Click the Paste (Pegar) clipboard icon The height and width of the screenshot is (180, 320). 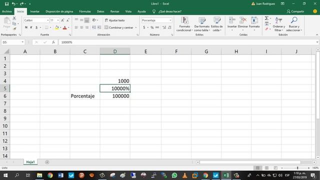[6, 22]
